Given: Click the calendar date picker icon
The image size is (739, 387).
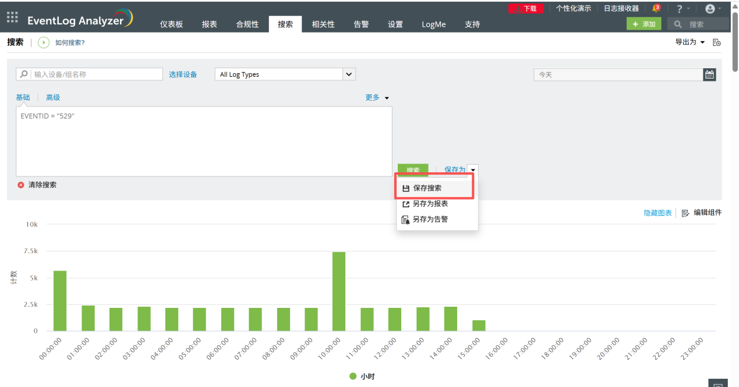Looking at the screenshot, I should click(x=709, y=74).
